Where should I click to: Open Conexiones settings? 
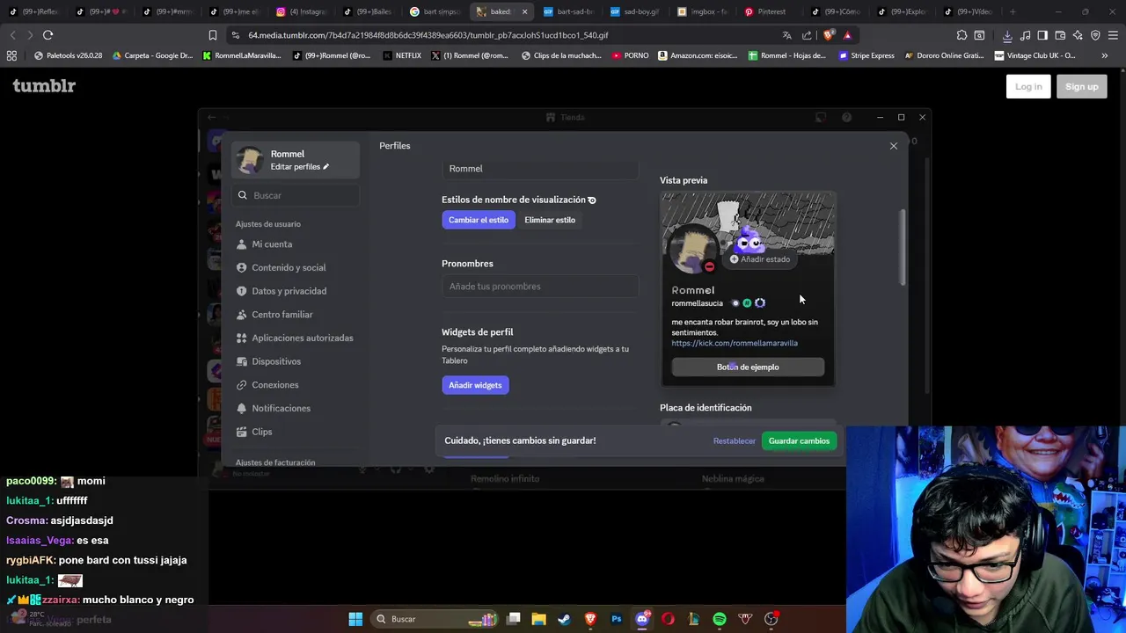274,385
